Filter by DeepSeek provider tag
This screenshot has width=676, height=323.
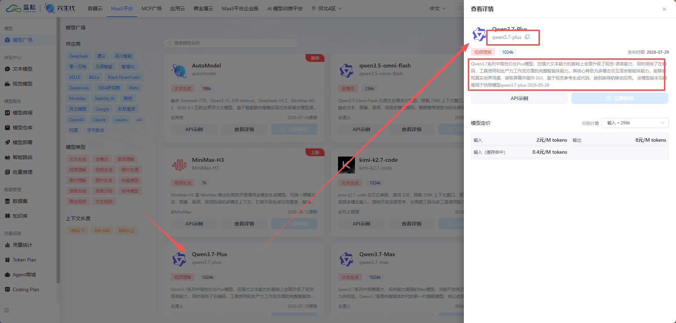click(79, 56)
